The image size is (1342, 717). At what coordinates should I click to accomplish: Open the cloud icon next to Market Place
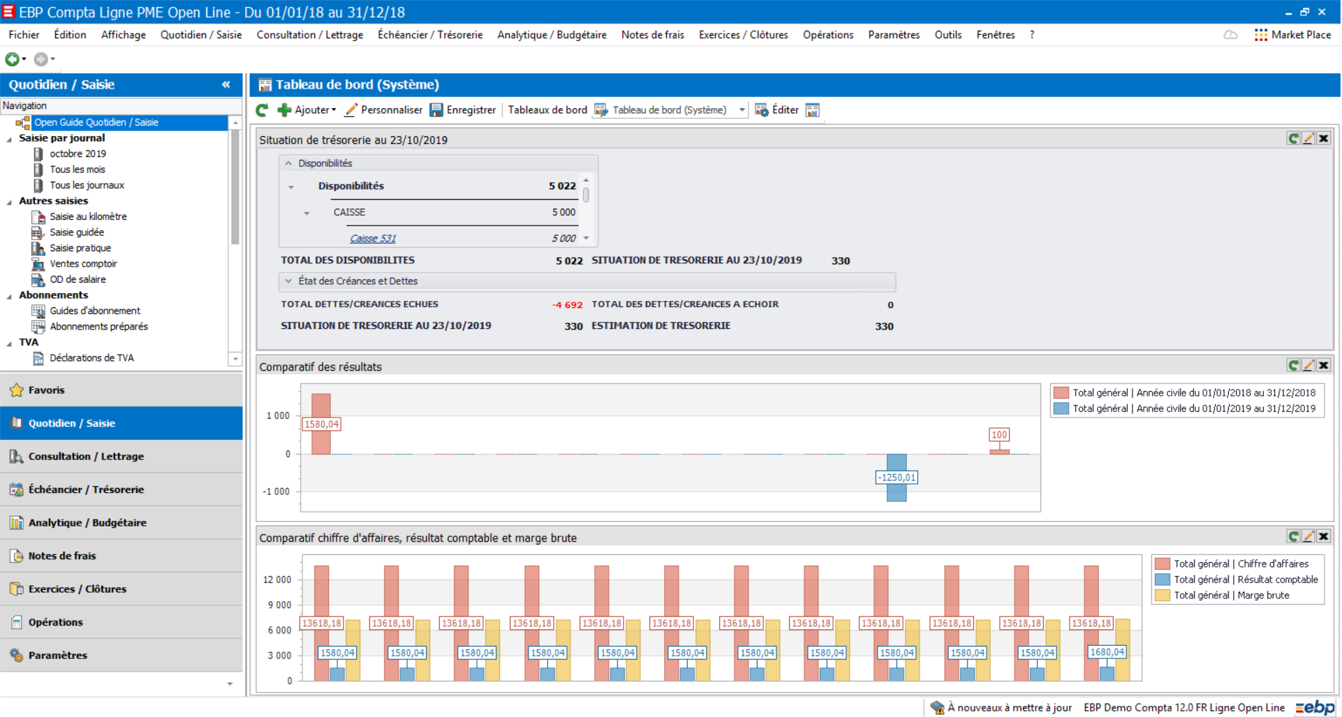(1230, 35)
